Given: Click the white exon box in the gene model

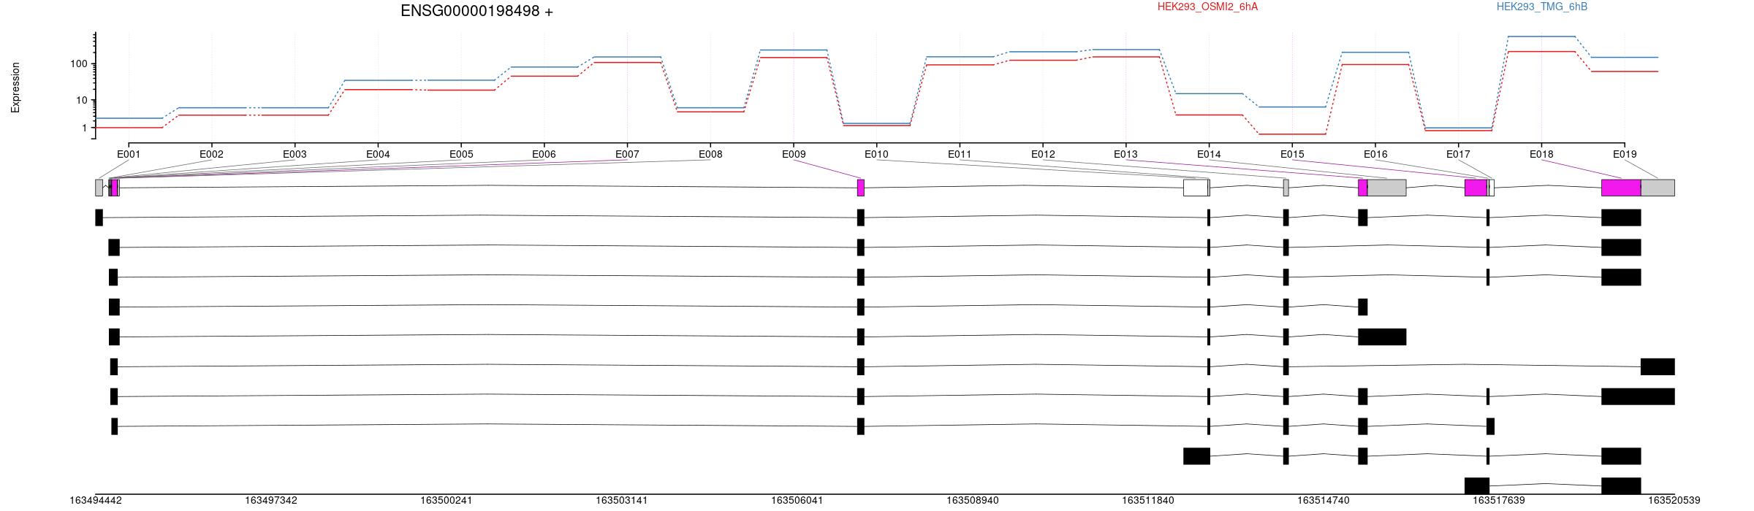Looking at the screenshot, I should [1196, 188].
